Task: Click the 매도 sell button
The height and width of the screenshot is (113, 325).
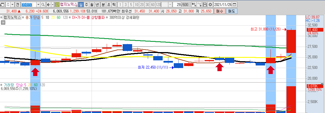Action: click(231, 11)
